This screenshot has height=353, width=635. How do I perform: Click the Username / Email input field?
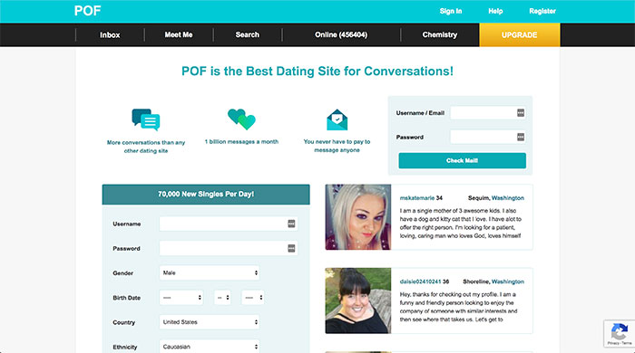tap(488, 112)
